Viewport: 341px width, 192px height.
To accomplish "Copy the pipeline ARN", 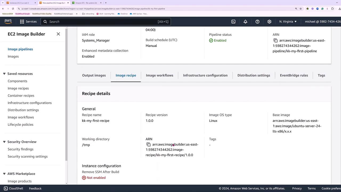I will [275, 41].
